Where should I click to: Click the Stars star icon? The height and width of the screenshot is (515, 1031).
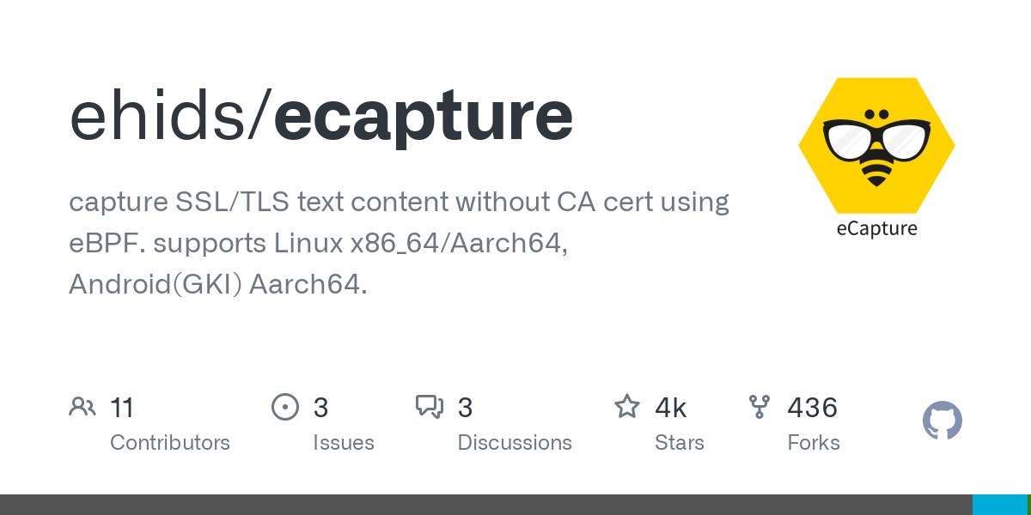(626, 406)
